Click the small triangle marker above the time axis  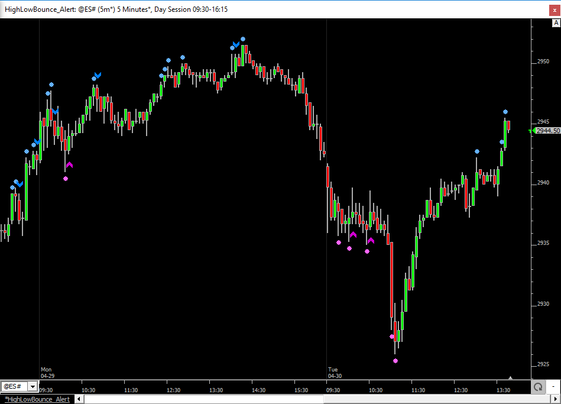(x=511, y=377)
